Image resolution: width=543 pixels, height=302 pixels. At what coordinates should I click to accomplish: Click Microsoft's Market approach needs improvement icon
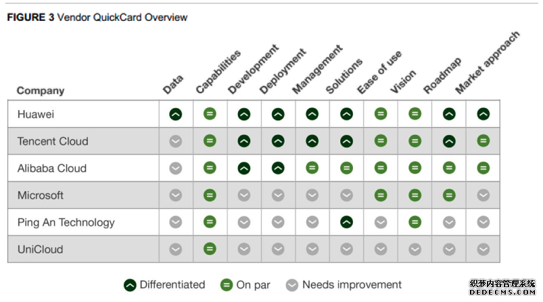[x=483, y=195]
